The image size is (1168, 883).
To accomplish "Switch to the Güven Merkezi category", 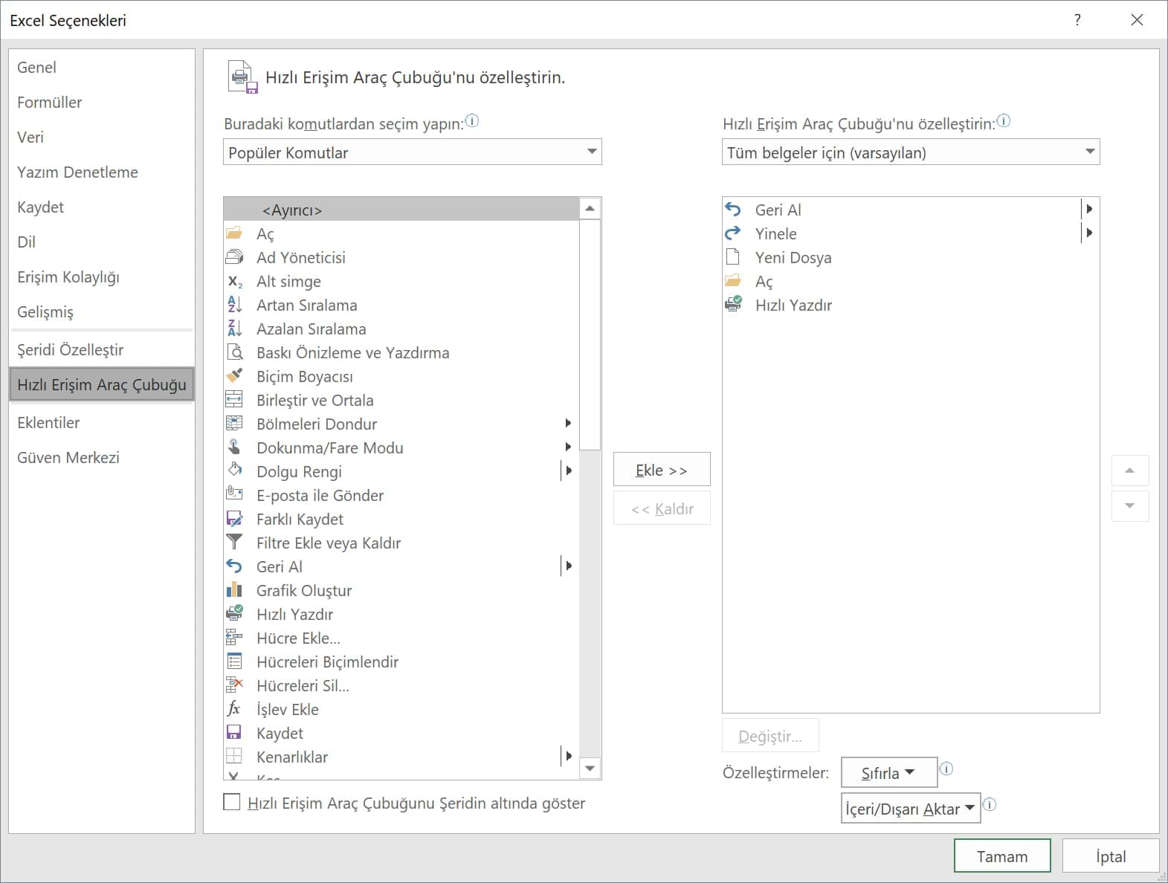I will 102,457.
